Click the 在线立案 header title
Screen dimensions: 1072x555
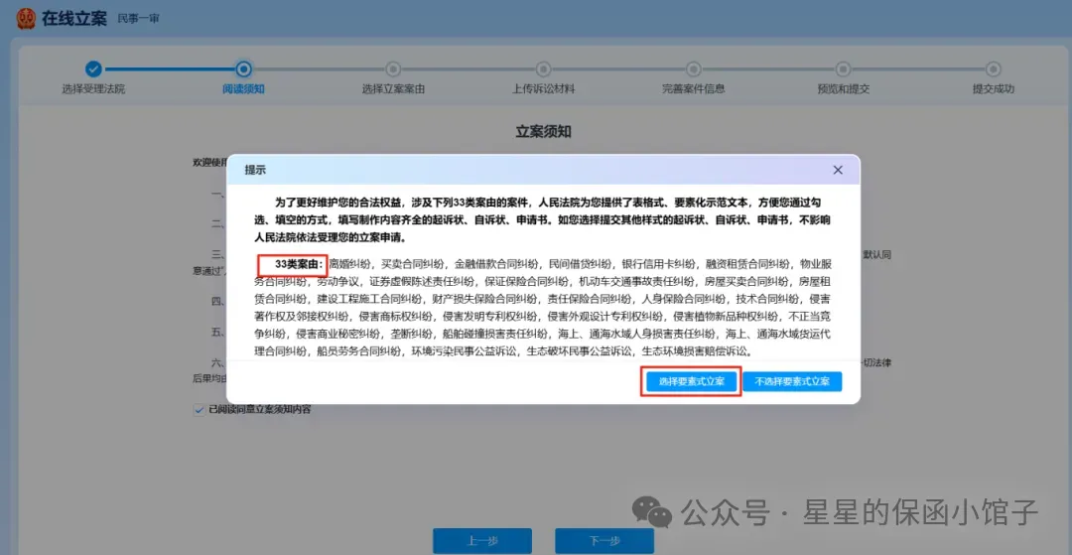coord(73,19)
